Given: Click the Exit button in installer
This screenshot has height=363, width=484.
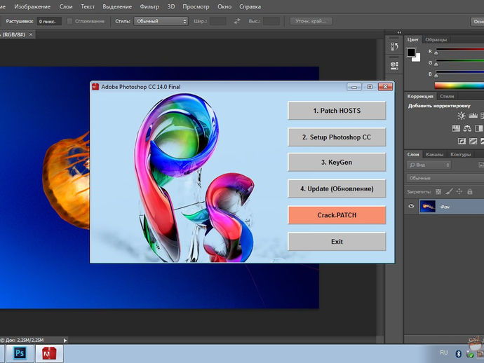Looking at the screenshot, I should click(337, 242).
